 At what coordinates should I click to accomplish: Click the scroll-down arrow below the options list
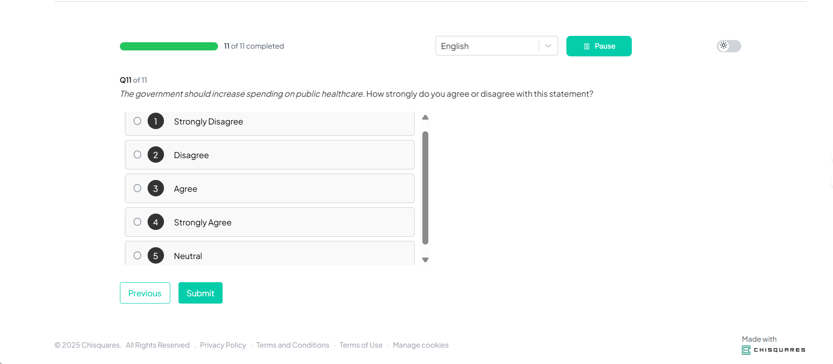[425, 259]
